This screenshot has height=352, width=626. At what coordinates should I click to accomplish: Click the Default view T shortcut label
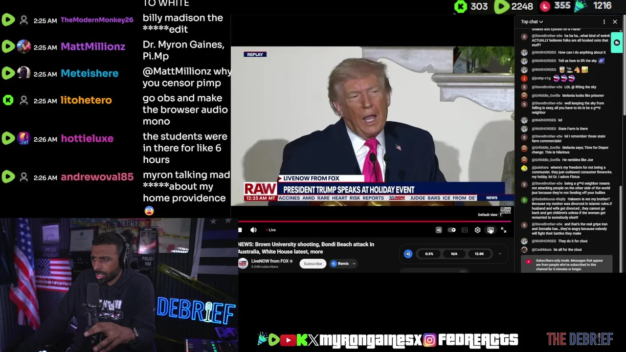point(490,215)
